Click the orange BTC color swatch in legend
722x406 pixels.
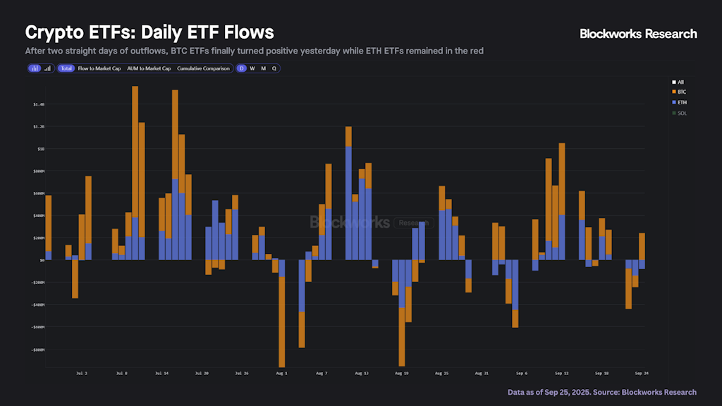click(x=673, y=92)
